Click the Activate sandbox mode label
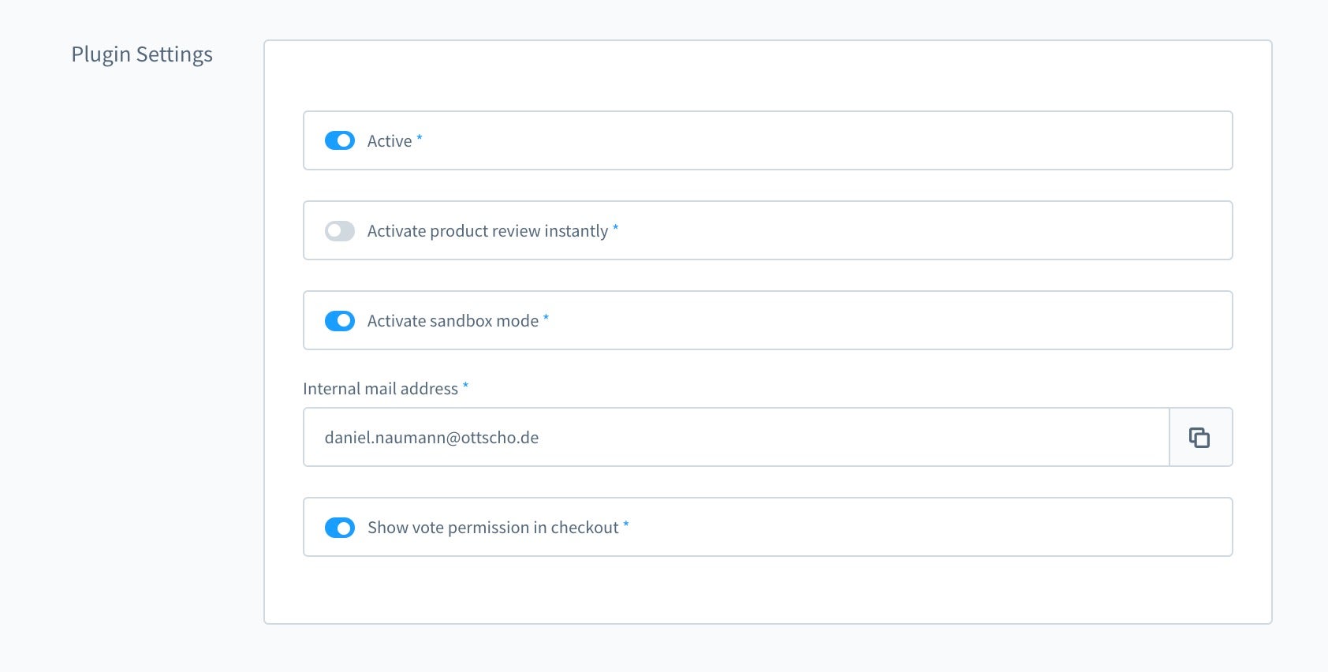 tap(453, 321)
